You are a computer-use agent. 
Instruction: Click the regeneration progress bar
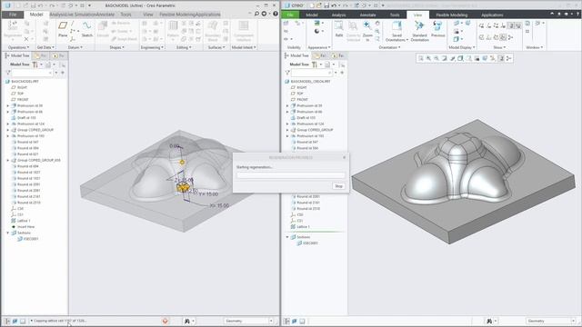[291, 175]
